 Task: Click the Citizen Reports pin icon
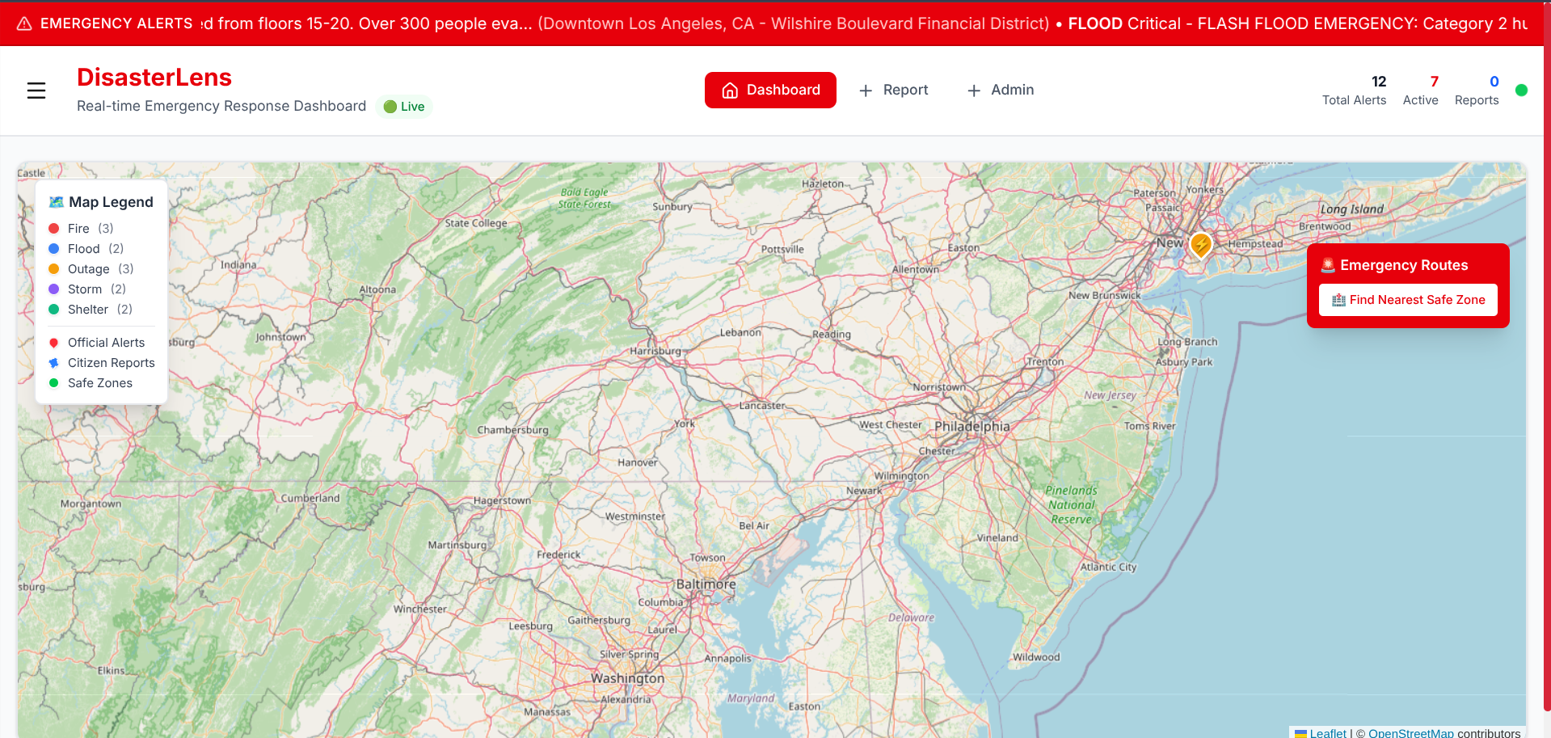pos(54,363)
